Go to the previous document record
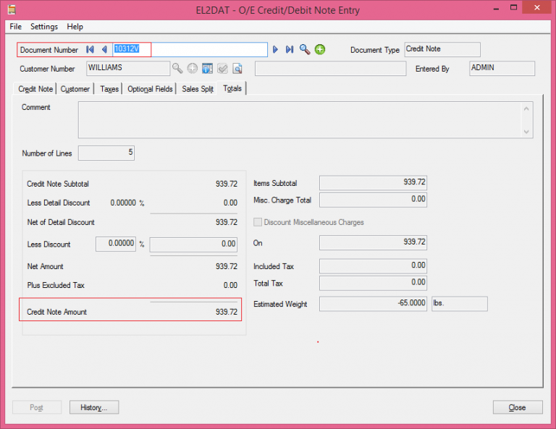This screenshot has height=429, width=556. [104, 49]
